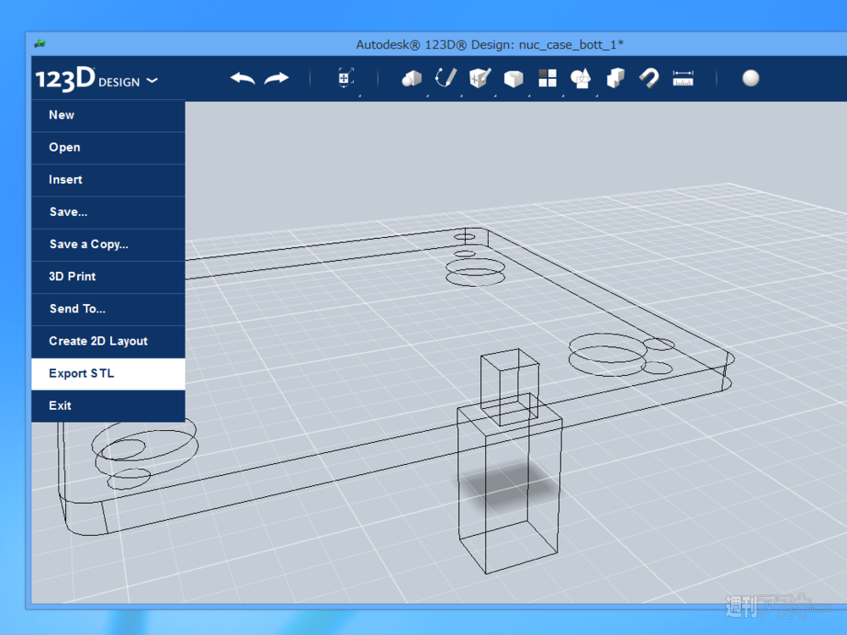
Task: Open the Grouping shapes tool
Action: pos(581,79)
